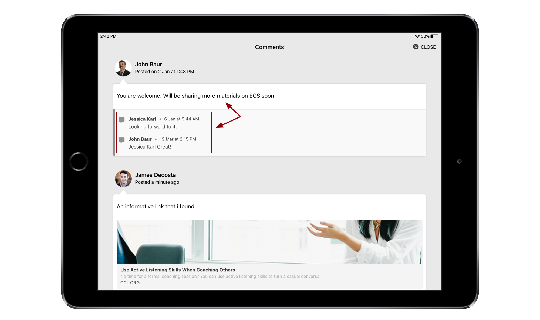Open 'Use Active Listening Skills When Coaching Others' link
The height and width of the screenshot is (320, 540).
point(178,270)
